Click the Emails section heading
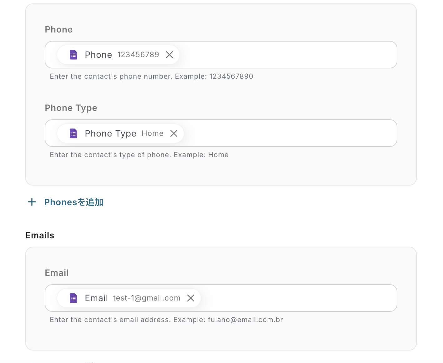This screenshot has width=443, height=363. [x=40, y=235]
